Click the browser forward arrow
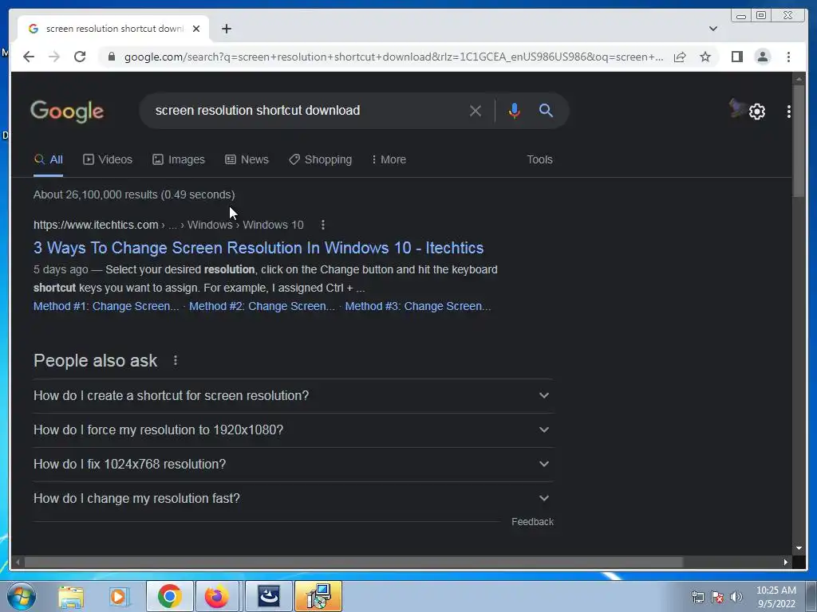Viewport: 817px width, 612px height. pos(54,57)
